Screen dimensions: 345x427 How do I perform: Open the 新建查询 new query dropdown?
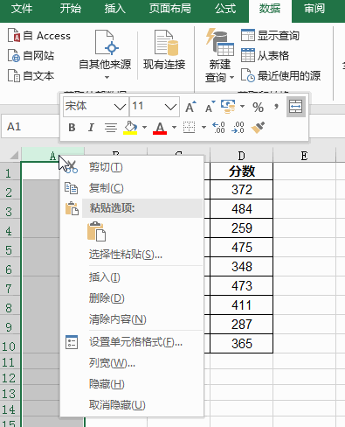point(219,55)
